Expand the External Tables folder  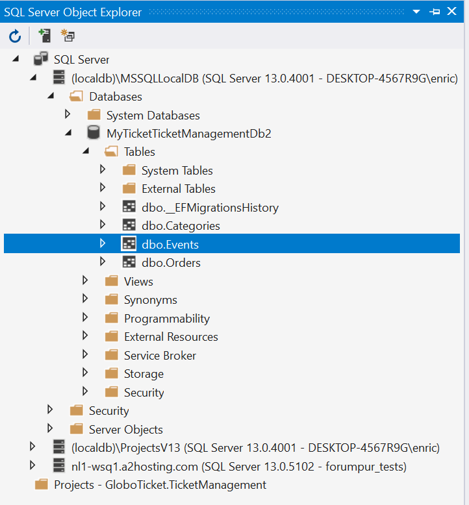(103, 188)
